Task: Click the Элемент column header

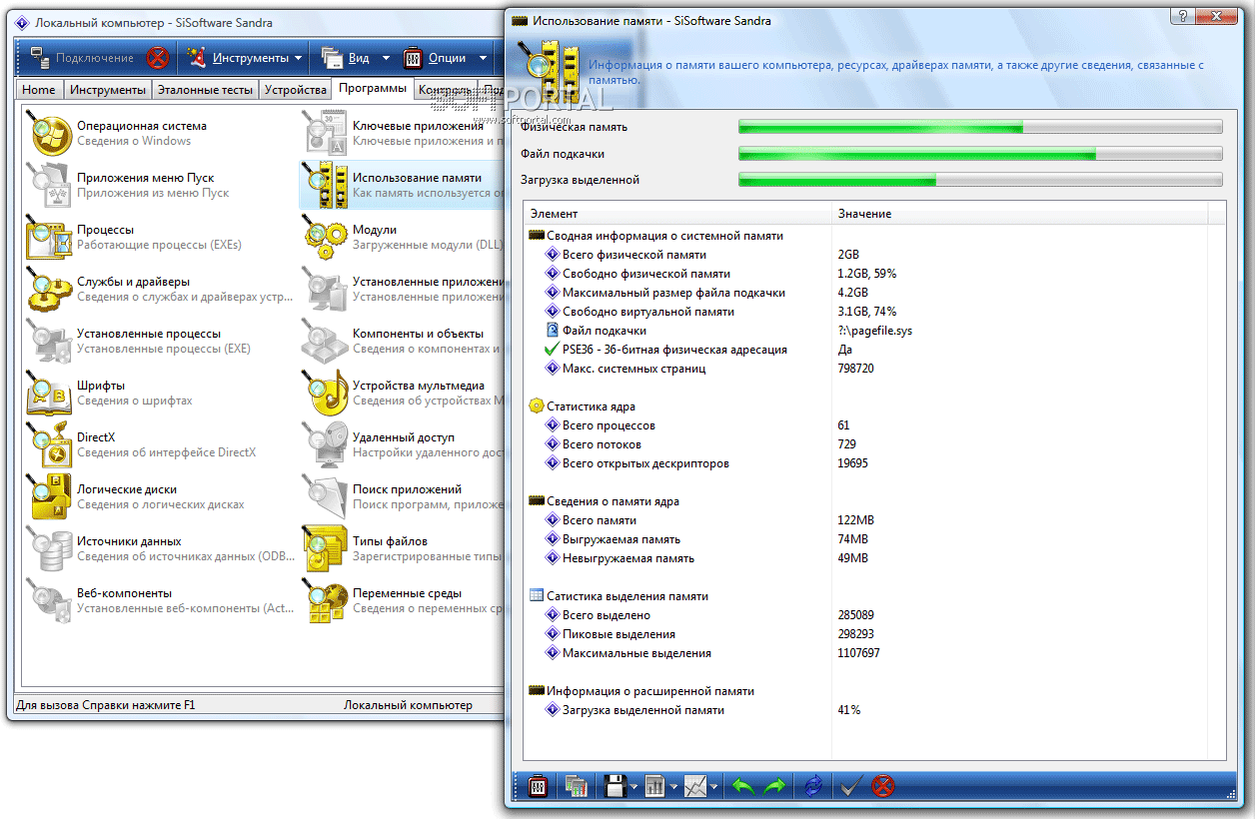Action: (x=677, y=214)
